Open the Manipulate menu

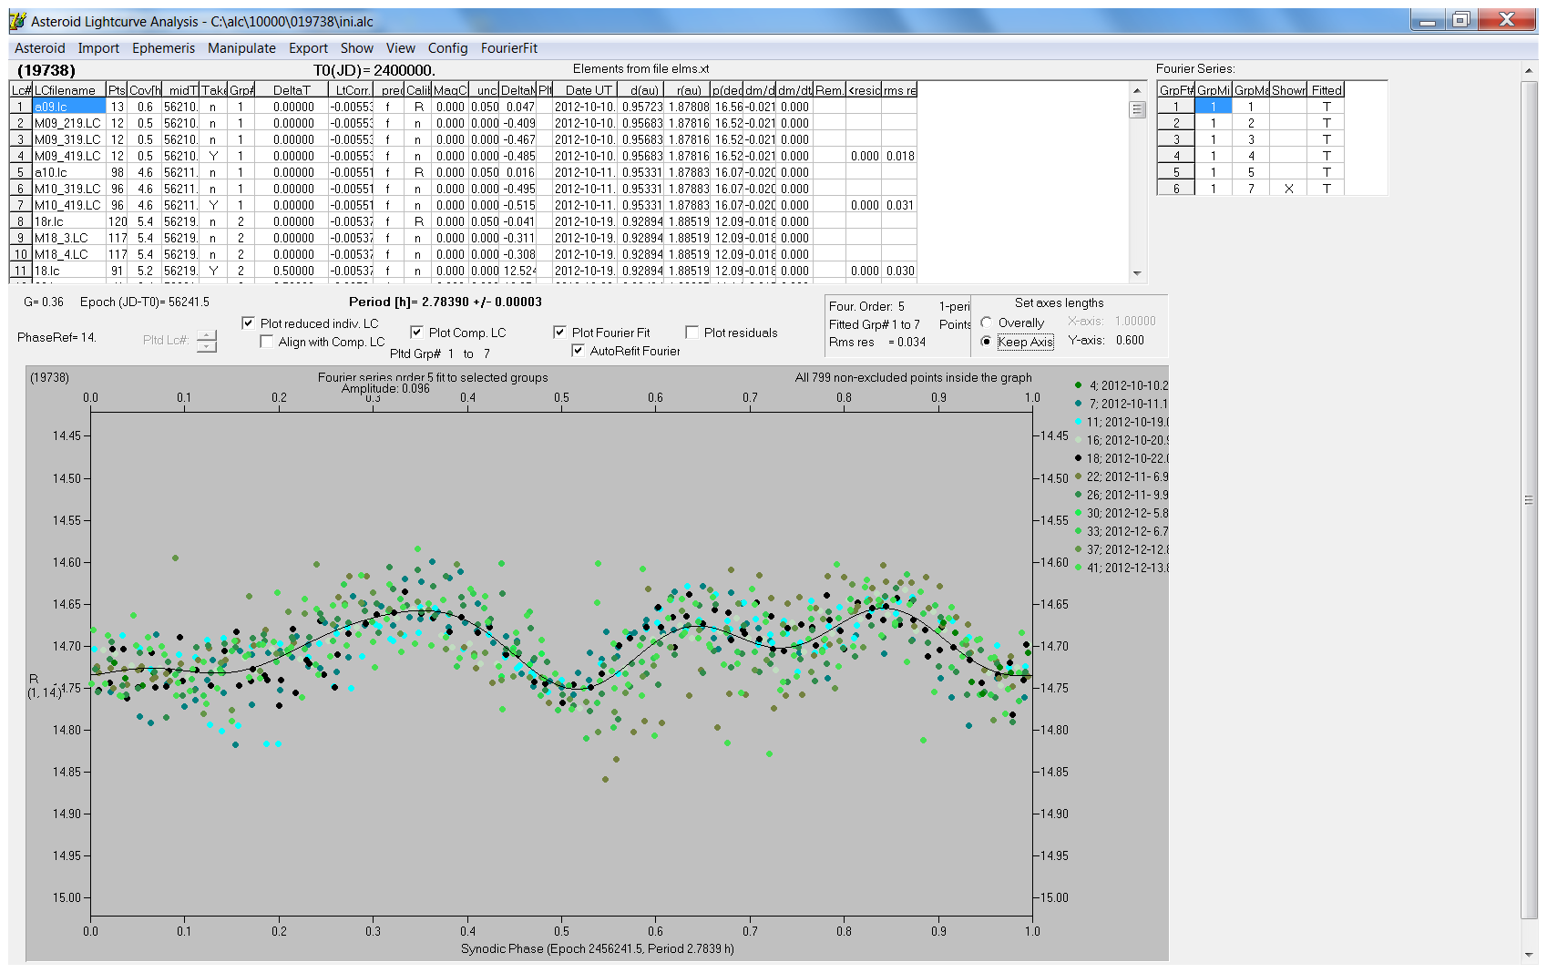tap(241, 48)
